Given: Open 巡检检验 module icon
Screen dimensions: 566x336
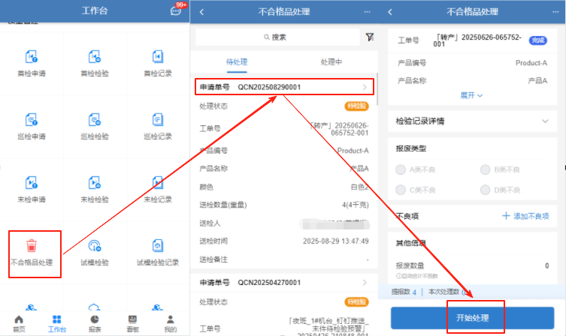Looking at the screenshot, I should (94, 120).
